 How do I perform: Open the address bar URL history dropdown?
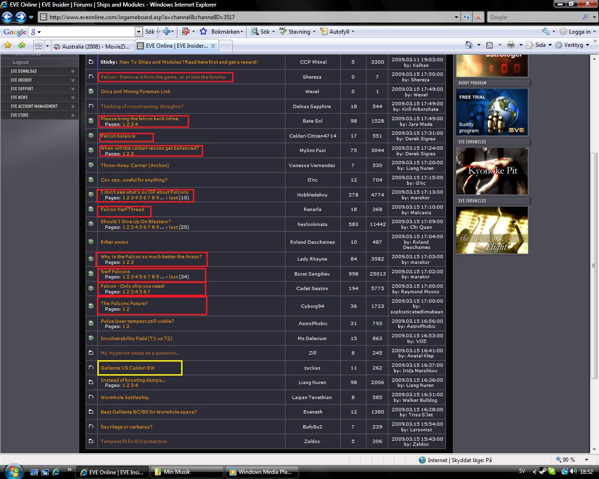tap(457, 17)
